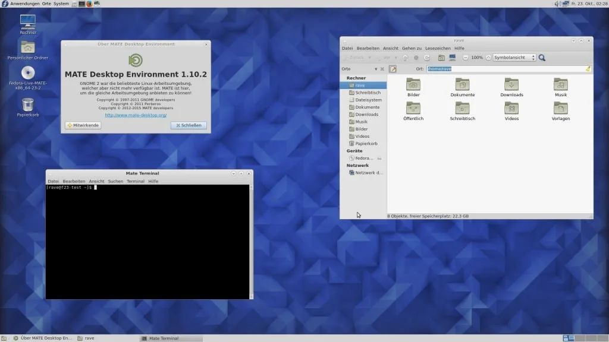Viewport: 609px width, 342px height.
Task: Open the Orte sidebar selector dropdown
Action: [376, 69]
